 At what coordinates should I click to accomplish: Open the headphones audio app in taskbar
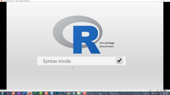(x=8, y=93)
